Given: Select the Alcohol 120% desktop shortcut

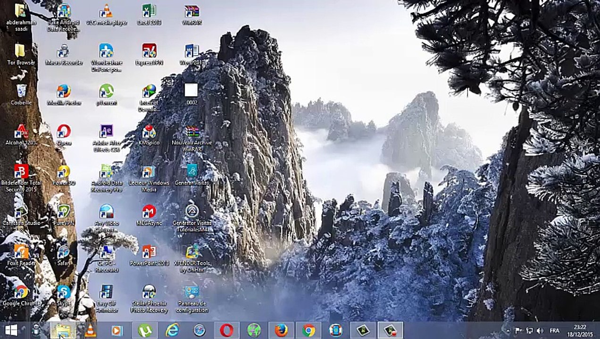Looking at the screenshot, I should pos(21,134).
